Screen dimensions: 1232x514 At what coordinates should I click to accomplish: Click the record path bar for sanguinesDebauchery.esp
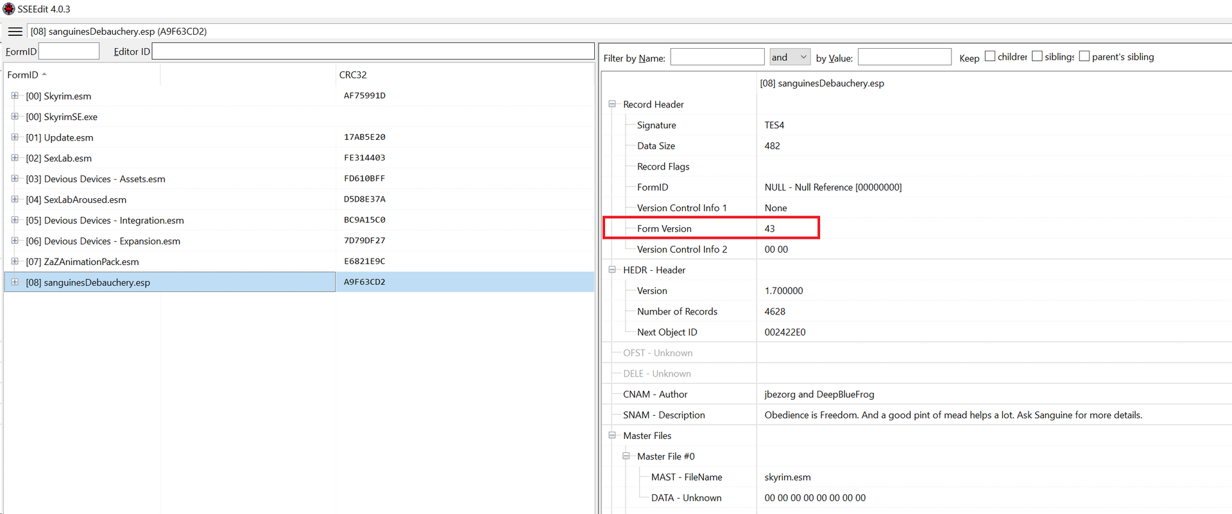click(x=629, y=31)
